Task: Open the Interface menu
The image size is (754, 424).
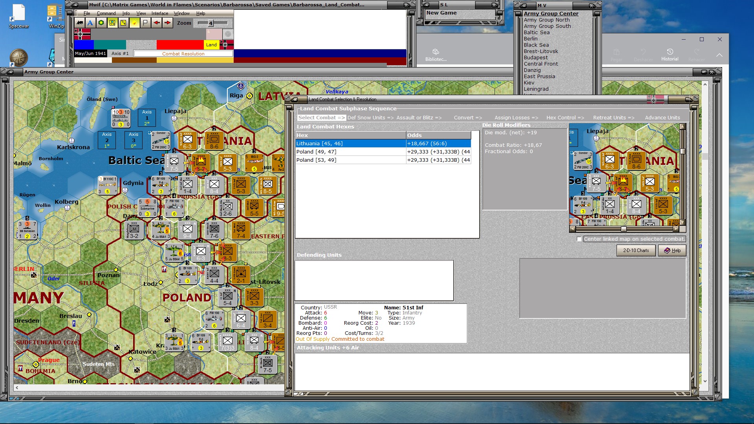Action: click(160, 13)
